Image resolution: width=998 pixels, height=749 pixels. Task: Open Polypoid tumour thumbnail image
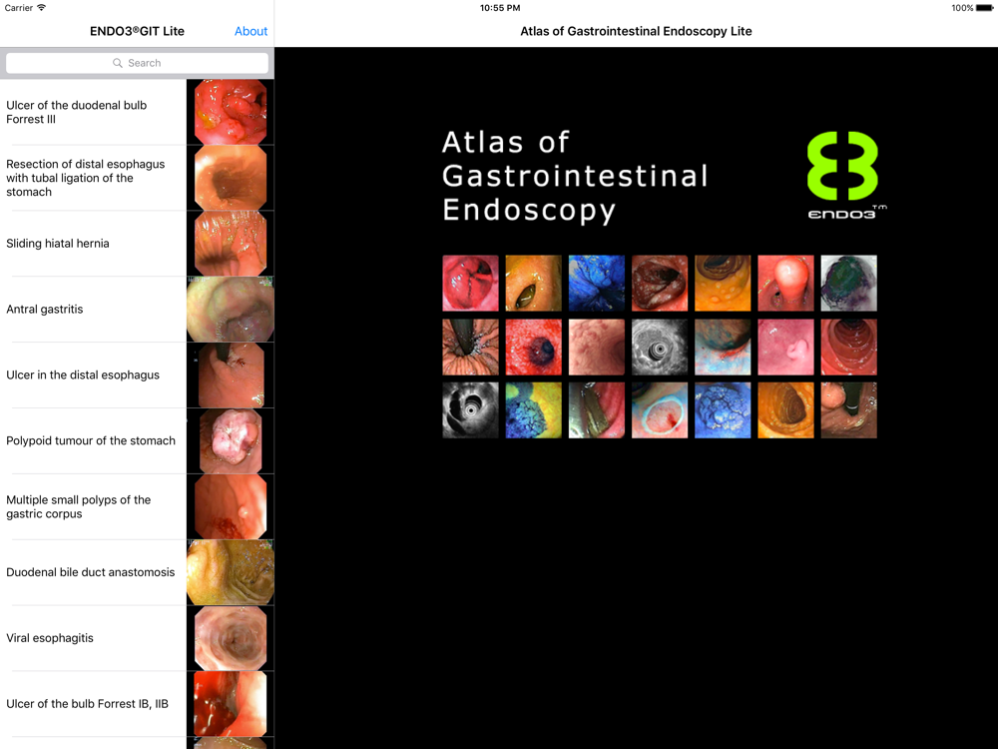coord(231,441)
